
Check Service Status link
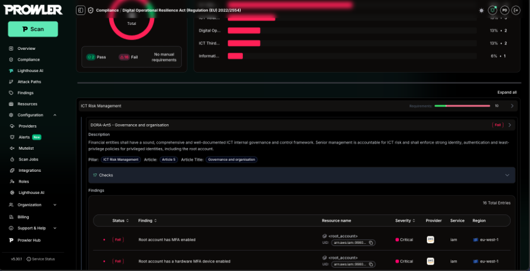[x=41, y=259]
